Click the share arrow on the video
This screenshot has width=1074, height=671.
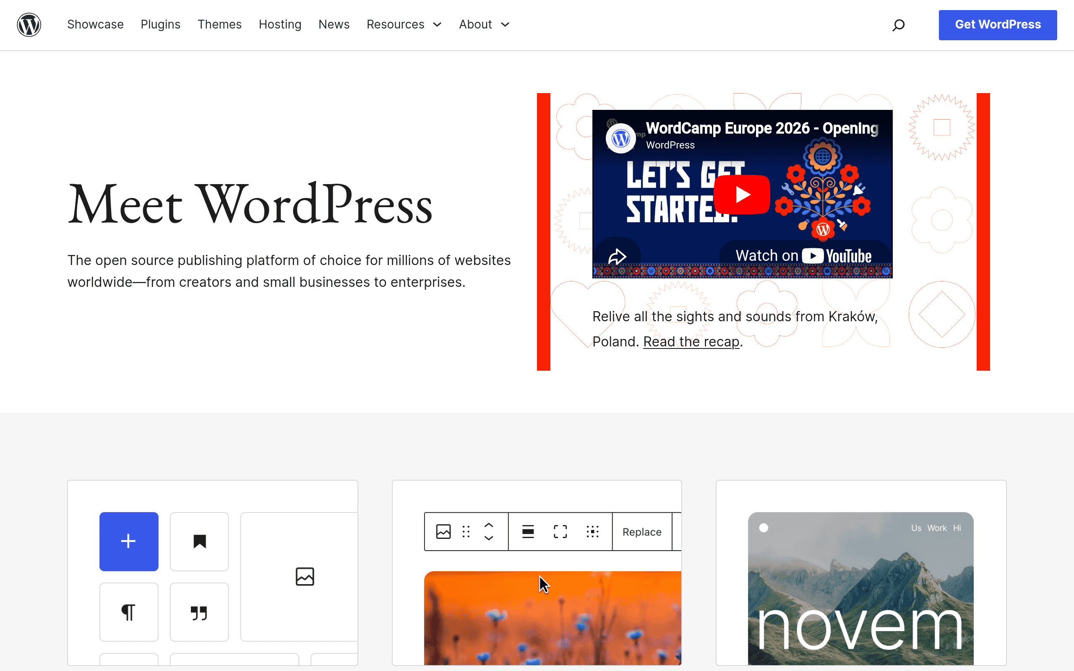[x=617, y=256]
